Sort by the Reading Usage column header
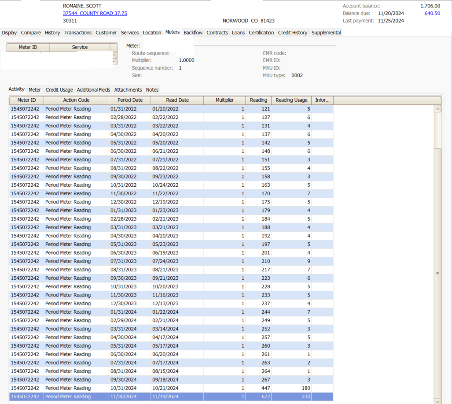 pos(291,100)
